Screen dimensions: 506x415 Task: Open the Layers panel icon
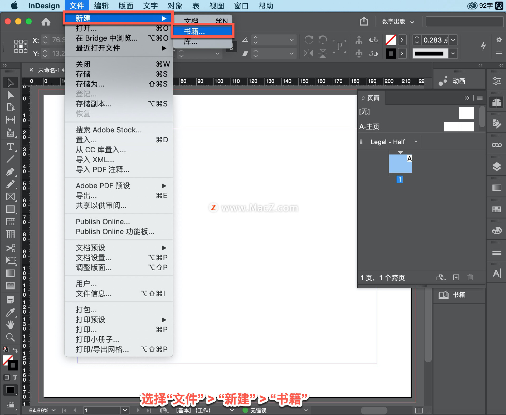(x=497, y=166)
